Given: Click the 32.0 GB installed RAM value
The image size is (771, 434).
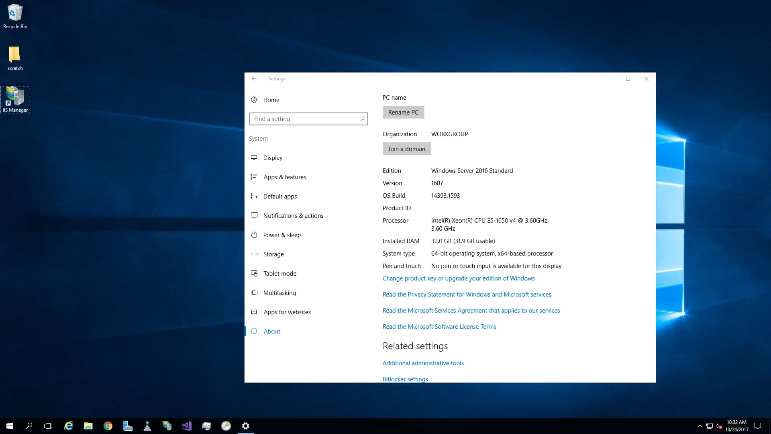Looking at the screenshot, I should point(463,241).
